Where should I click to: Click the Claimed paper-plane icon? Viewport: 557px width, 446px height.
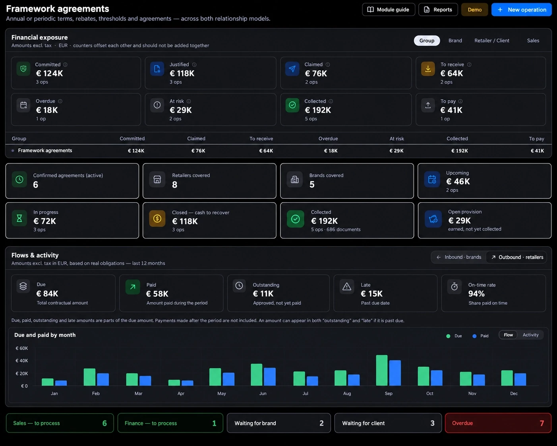[x=292, y=69]
